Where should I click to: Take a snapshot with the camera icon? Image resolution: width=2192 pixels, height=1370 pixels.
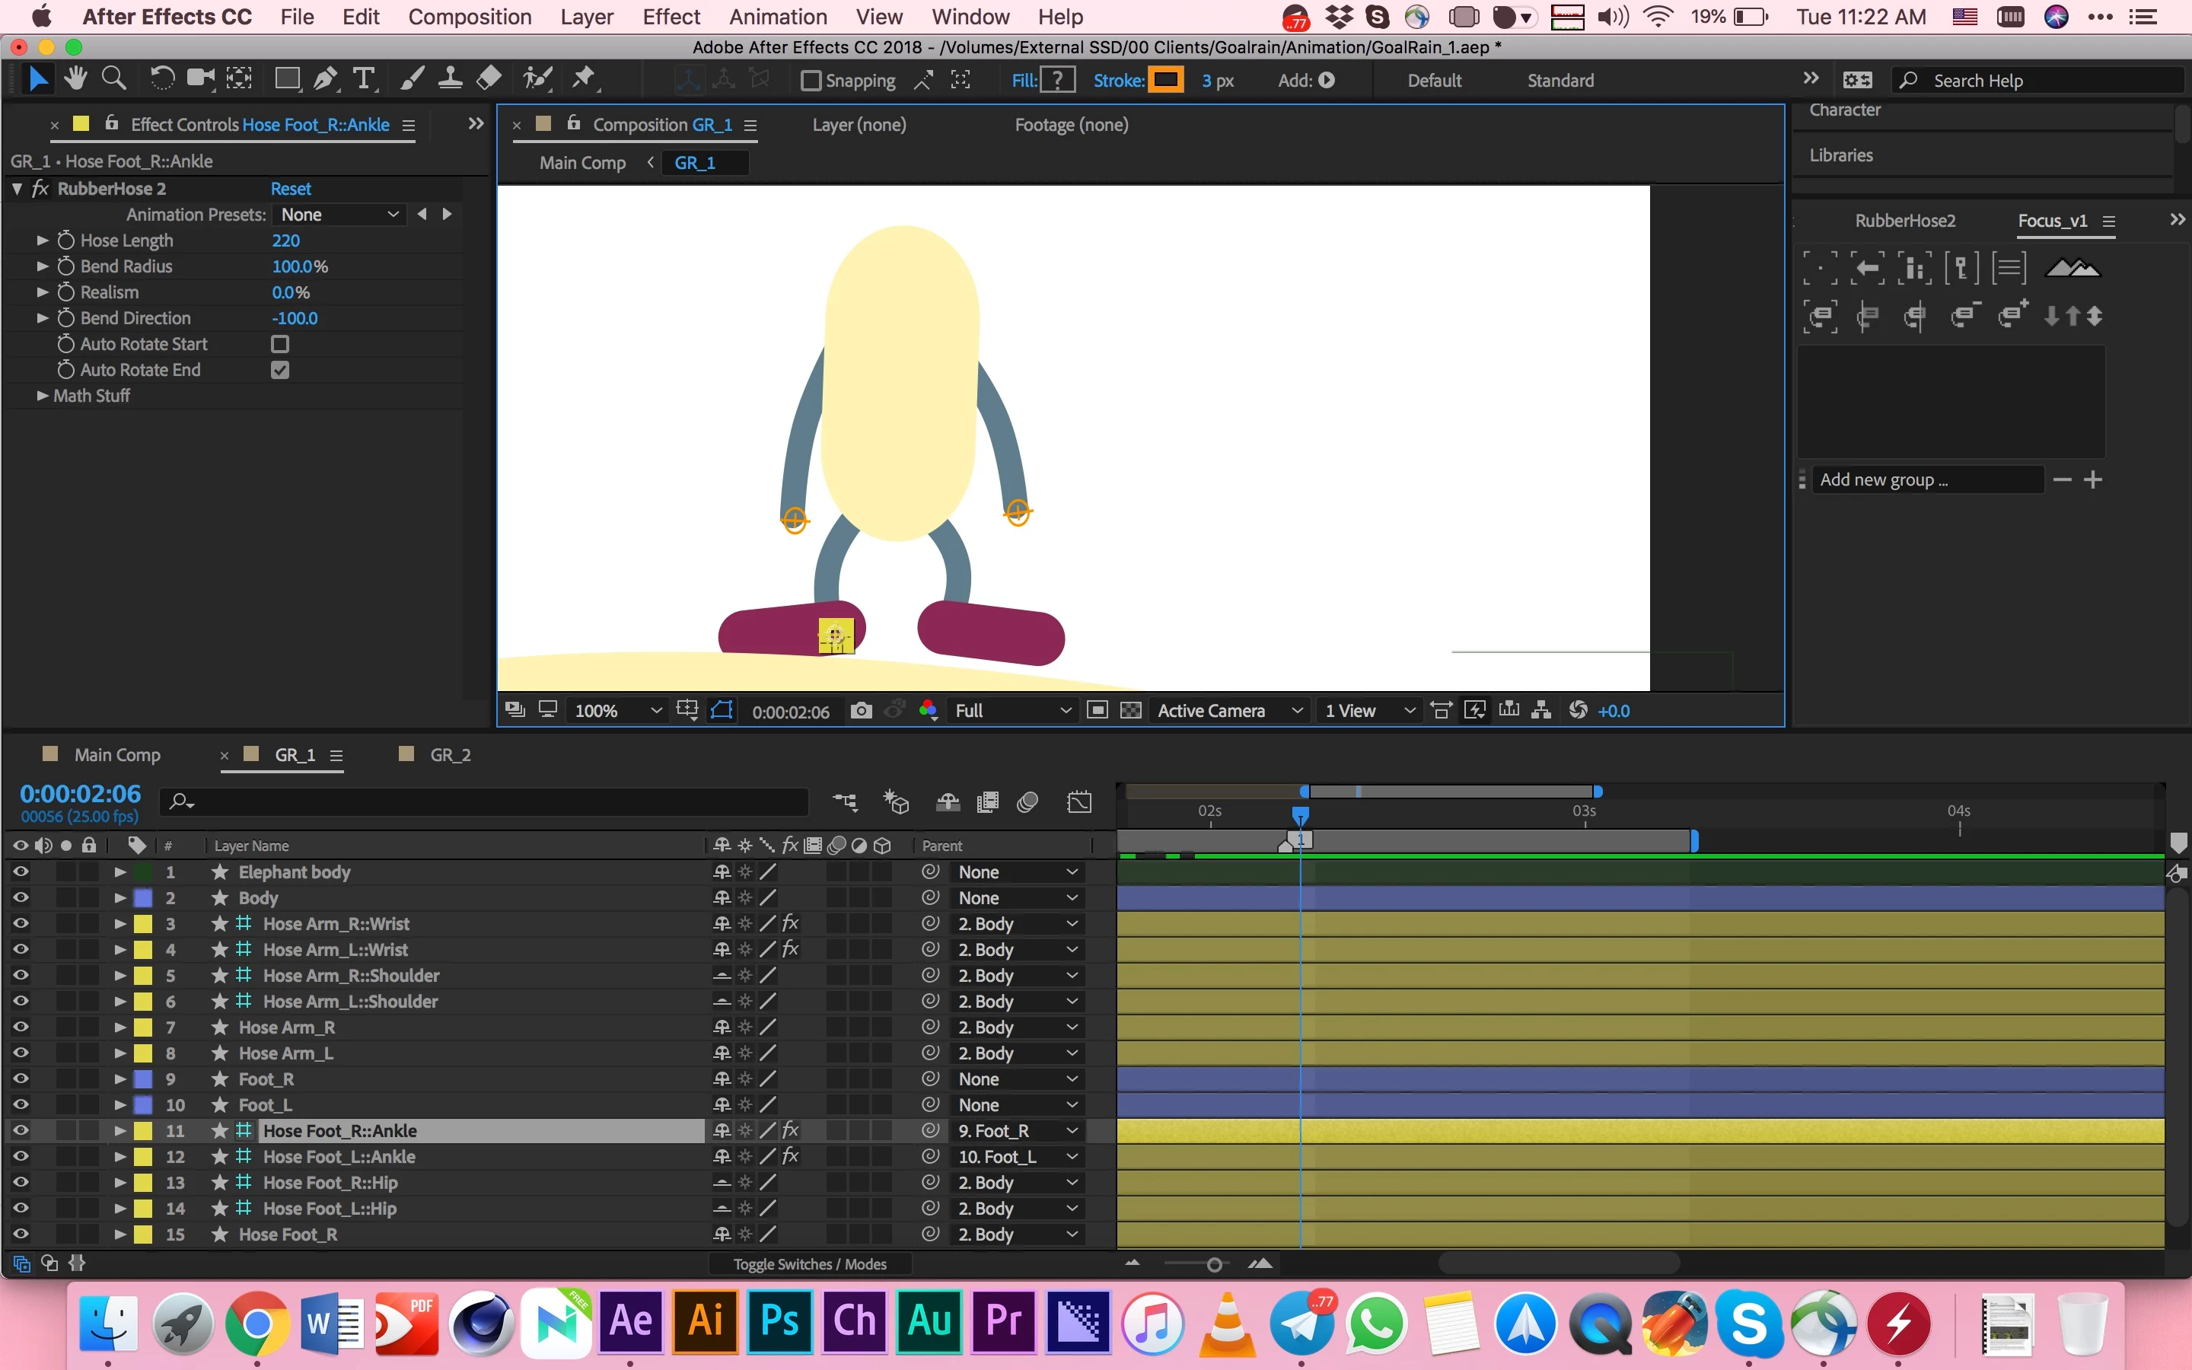[861, 712]
